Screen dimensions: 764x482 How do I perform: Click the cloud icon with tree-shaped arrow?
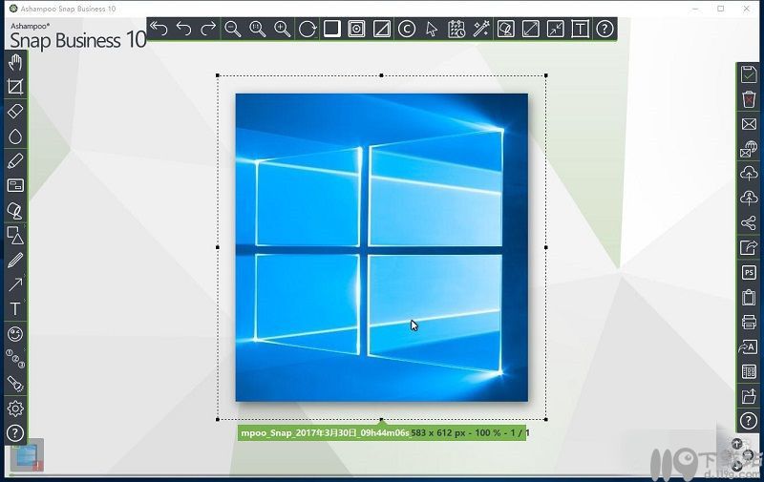[749, 199]
